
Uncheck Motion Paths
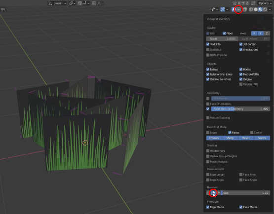(x=241, y=74)
